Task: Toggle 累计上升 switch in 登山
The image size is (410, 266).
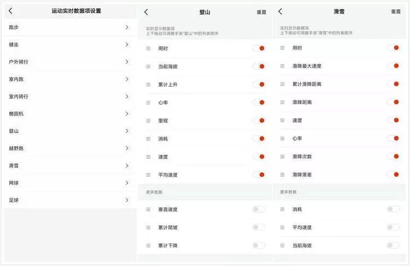Action: tap(259, 84)
